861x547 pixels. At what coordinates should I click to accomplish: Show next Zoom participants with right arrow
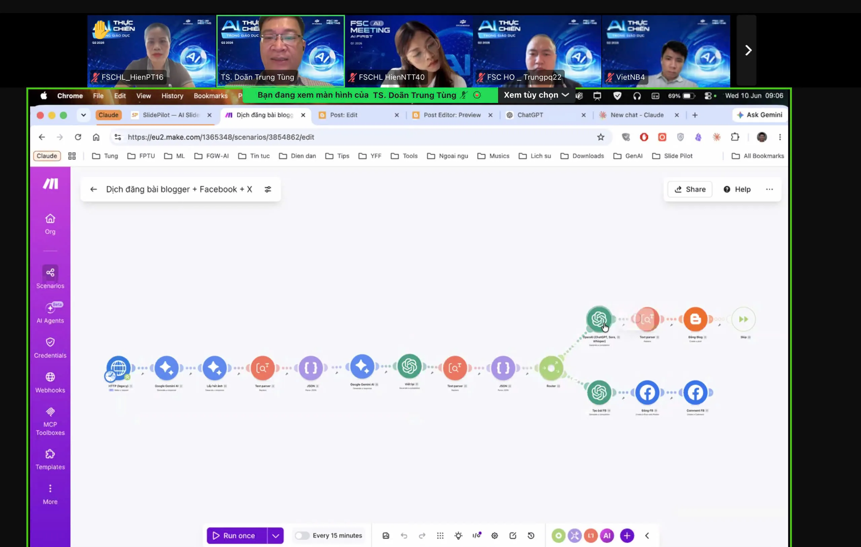tap(747, 50)
